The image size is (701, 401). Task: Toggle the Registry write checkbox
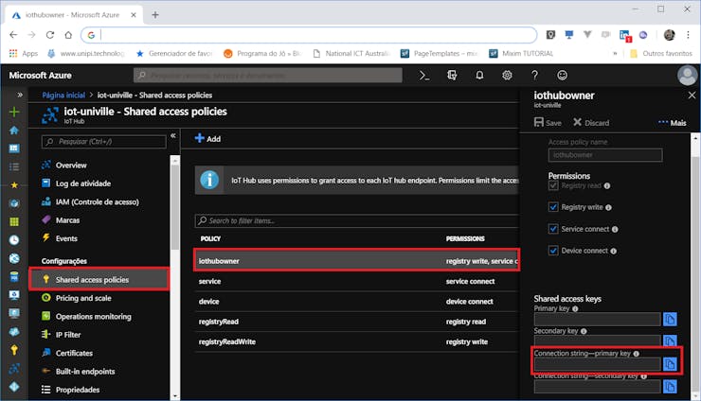(x=553, y=207)
